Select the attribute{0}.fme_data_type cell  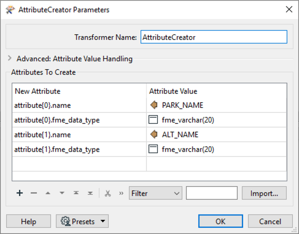pyautogui.click(x=79, y=120)
